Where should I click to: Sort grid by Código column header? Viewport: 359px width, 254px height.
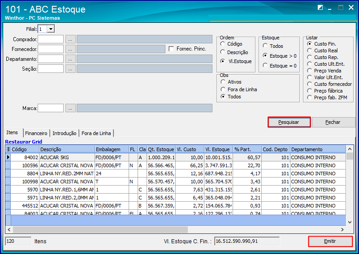pos(25,149)
